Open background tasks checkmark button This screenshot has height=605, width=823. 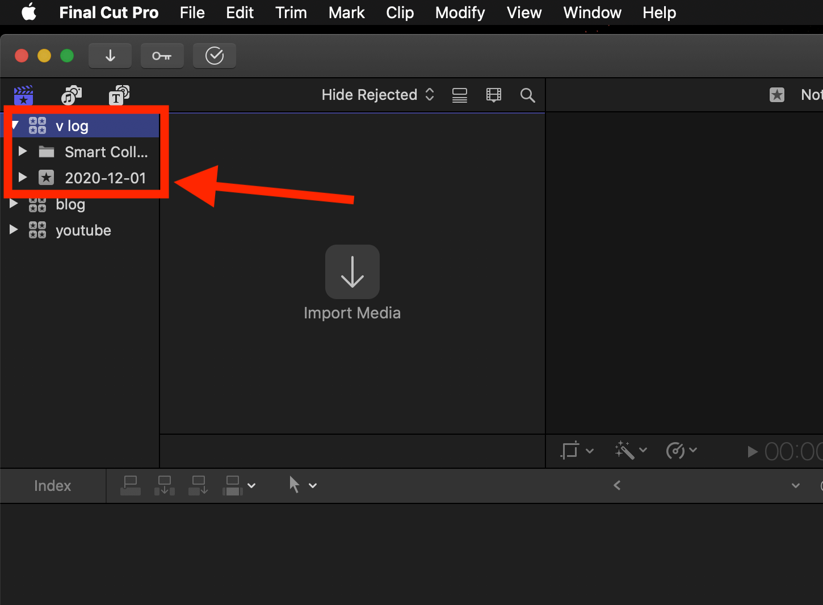[x=214, y=56]
